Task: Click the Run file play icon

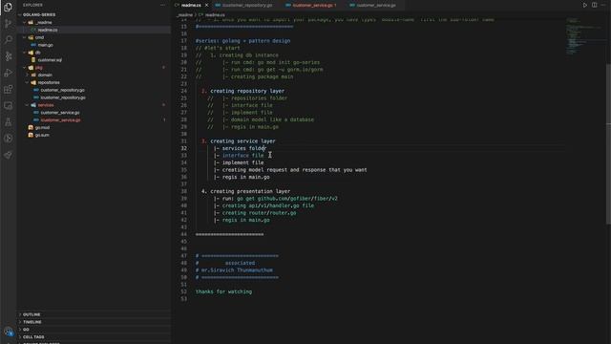Action: (584, 5)
